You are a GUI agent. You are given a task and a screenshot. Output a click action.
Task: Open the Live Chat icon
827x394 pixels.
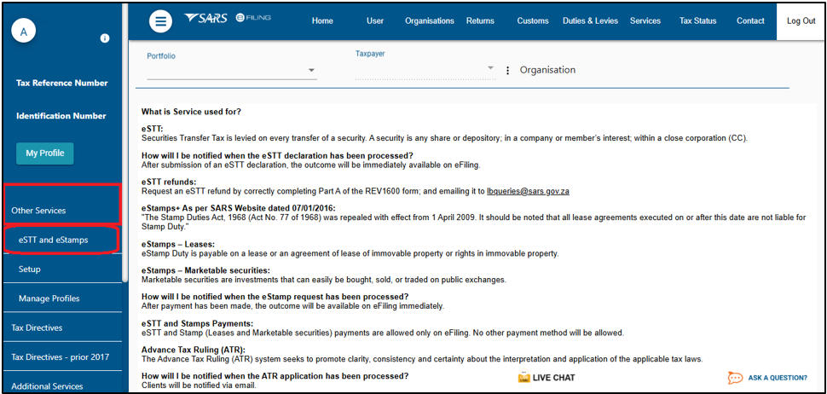[x=523, y=377]
